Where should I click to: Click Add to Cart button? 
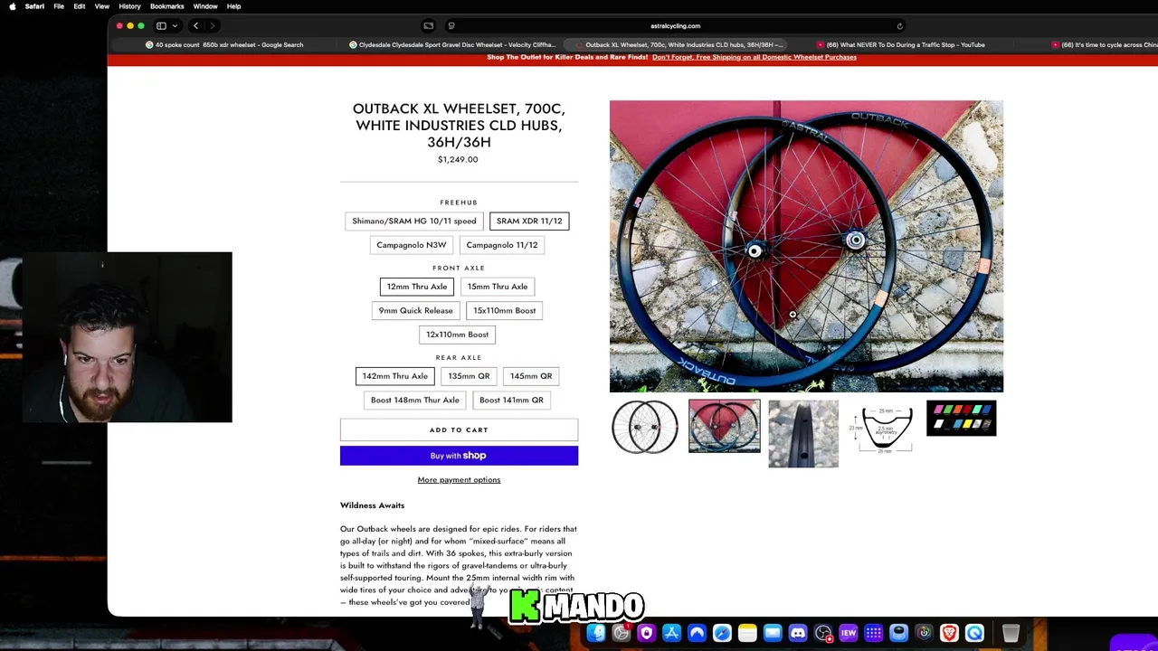coord(459,430)
